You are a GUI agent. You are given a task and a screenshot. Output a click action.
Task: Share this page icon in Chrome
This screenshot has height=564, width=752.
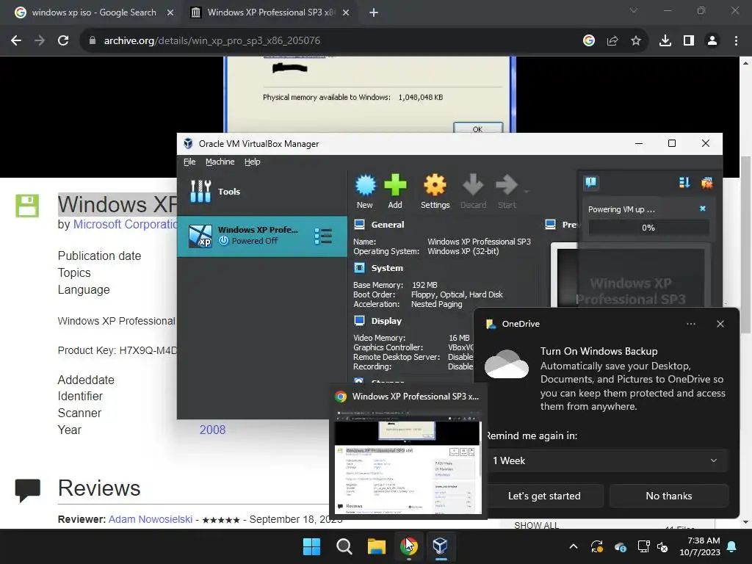point(612,41)
